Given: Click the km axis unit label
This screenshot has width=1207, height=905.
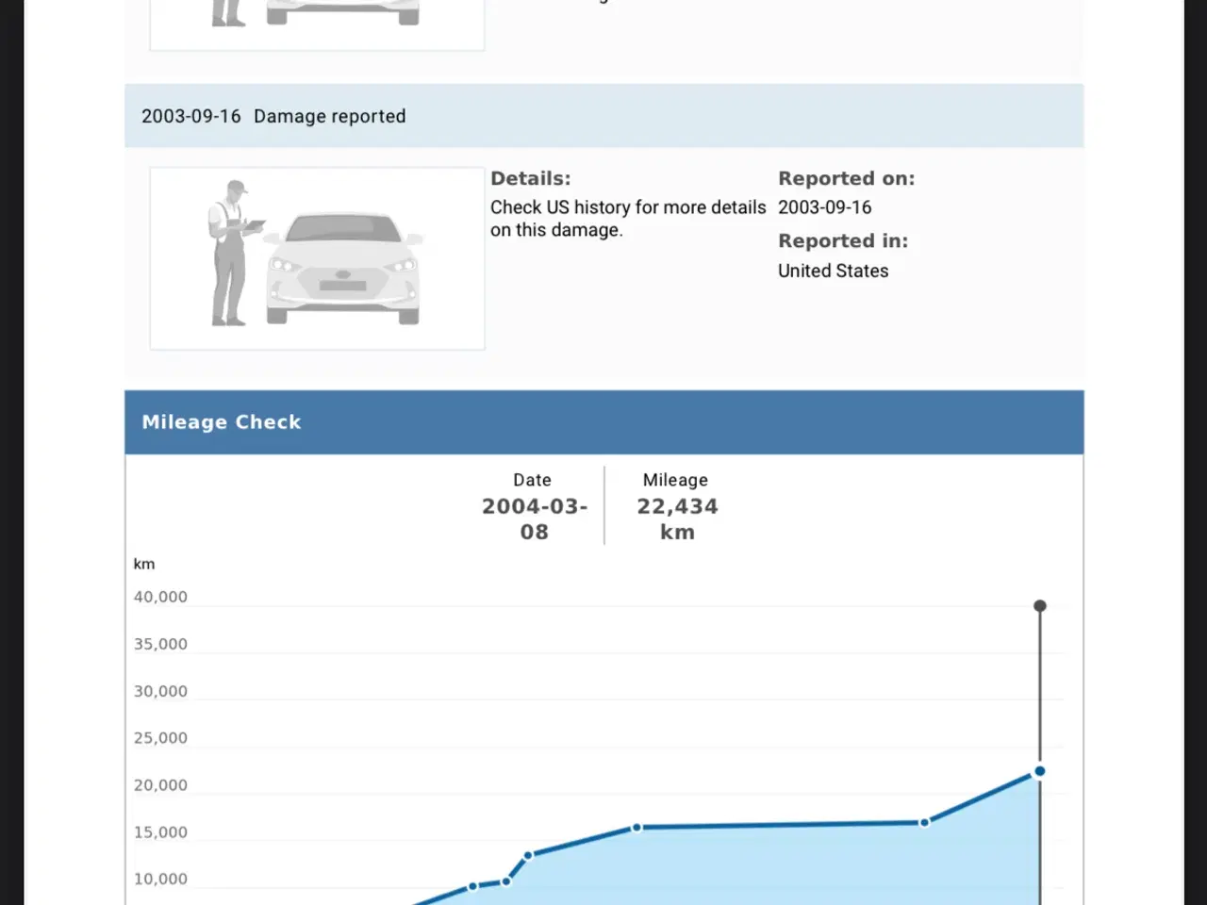Looking at the screenshot, I should click(x=144, y=564).
